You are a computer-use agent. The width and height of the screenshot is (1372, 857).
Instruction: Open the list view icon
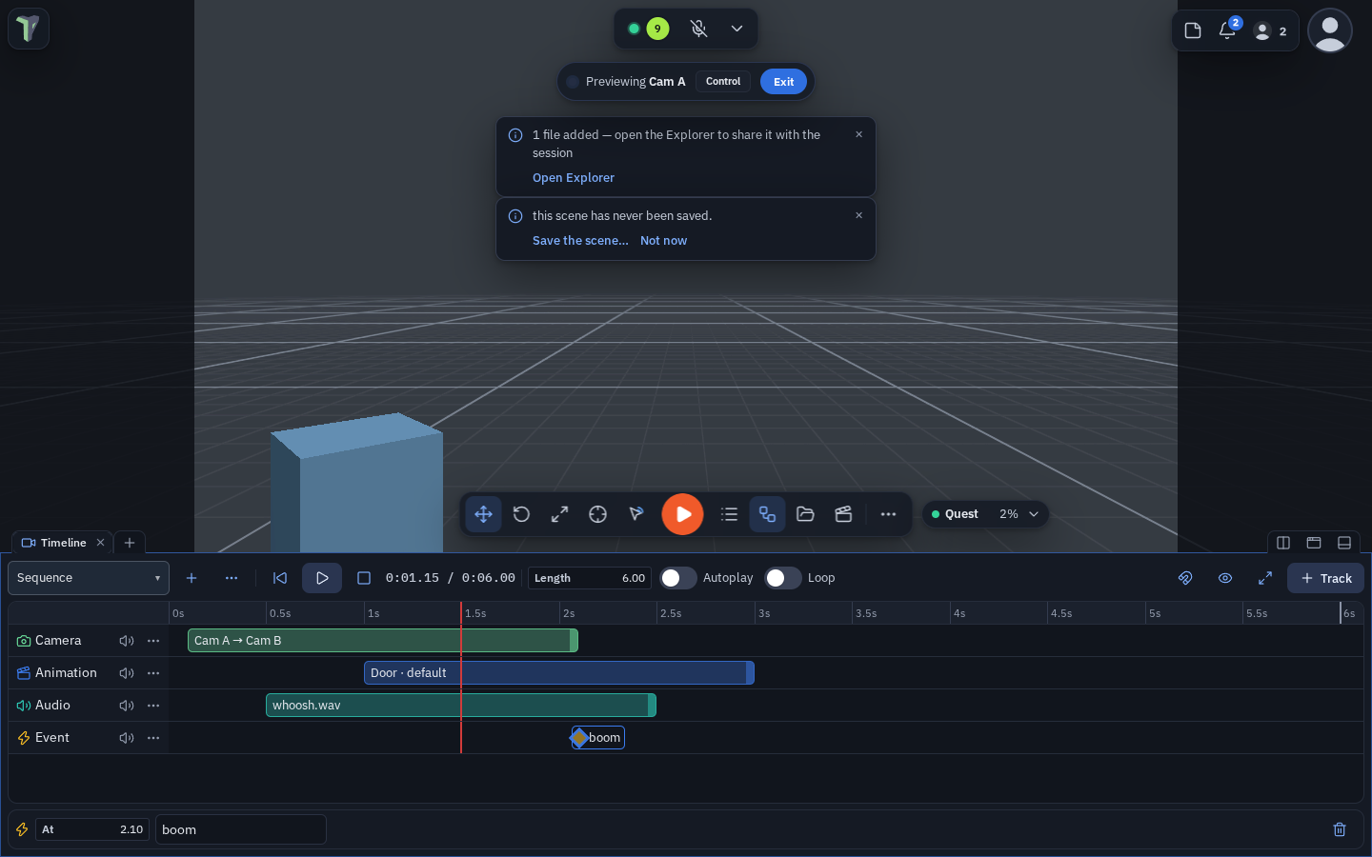[729, 514]
